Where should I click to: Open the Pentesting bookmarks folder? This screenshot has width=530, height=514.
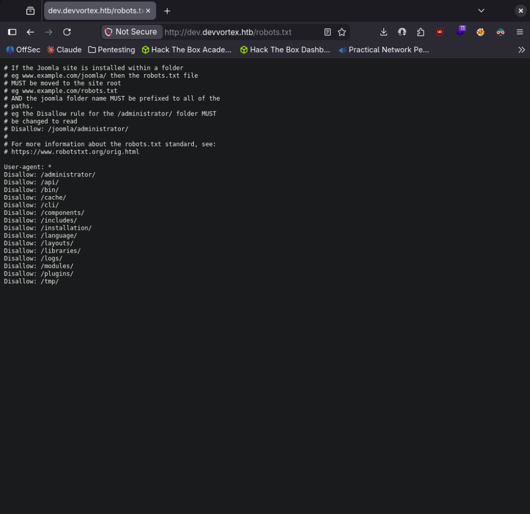(x=111, y=50)
